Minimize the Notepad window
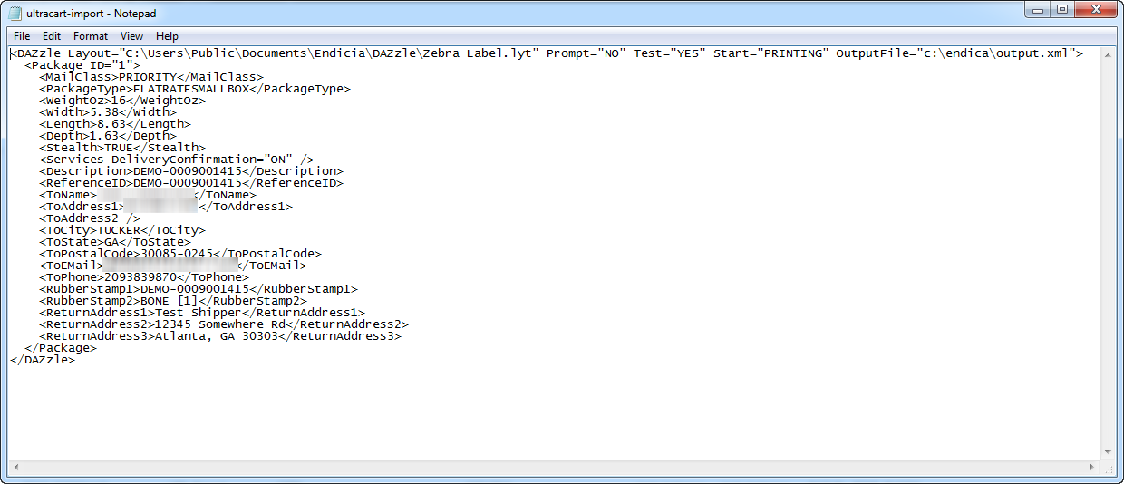1124x484 pixels. coord(1038,9)
